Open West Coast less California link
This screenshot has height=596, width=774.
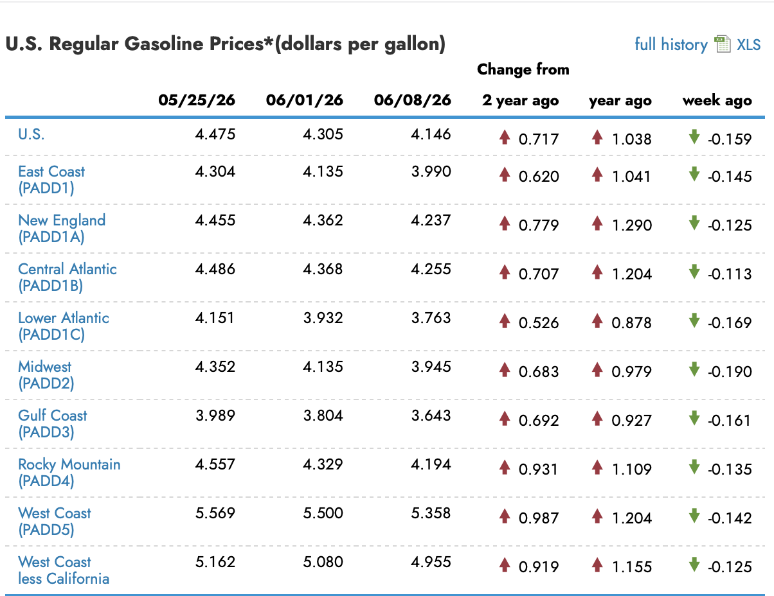pyautogui.click(x=64, y=570)
